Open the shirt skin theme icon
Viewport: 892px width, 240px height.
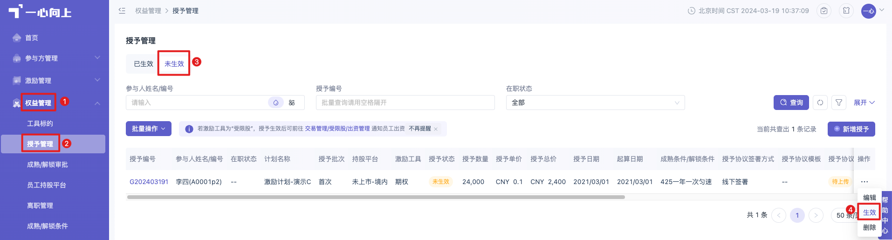846,11
